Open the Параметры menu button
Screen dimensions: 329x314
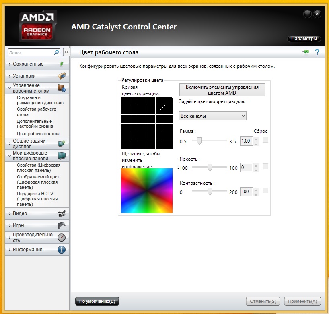point(304,39)
